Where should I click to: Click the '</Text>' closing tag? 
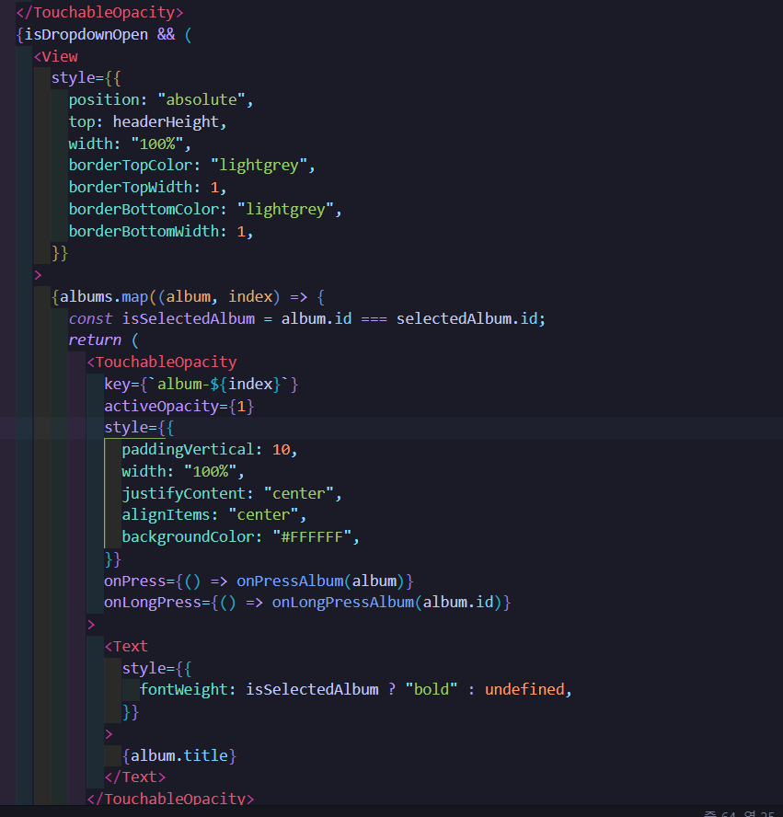[x=135, y=777]
